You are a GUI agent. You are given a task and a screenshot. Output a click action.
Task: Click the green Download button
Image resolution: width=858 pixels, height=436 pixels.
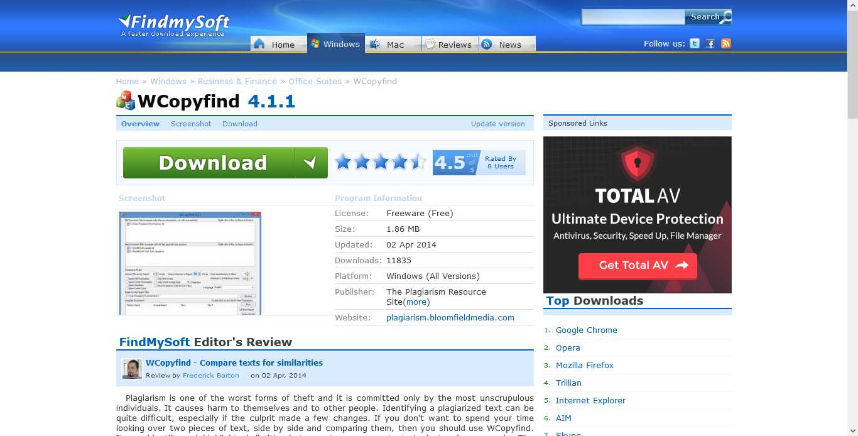click(x=225, y=163)
